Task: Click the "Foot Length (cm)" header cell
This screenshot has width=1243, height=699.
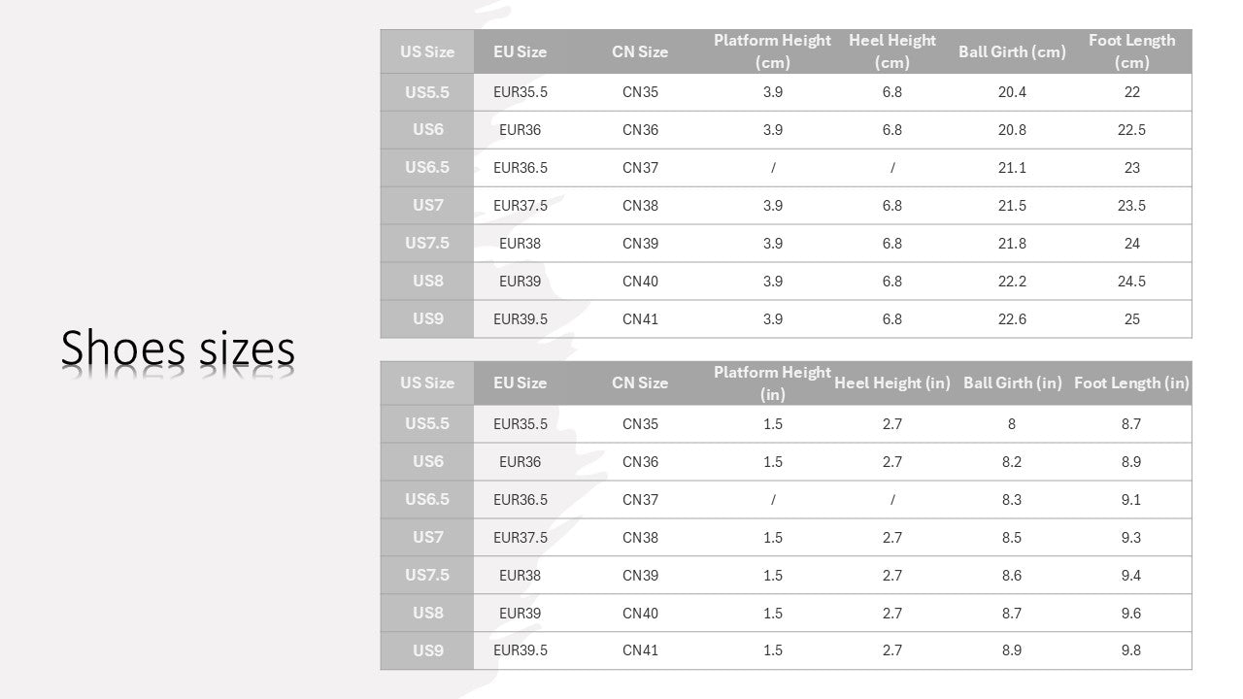Action: [1131, 51]
